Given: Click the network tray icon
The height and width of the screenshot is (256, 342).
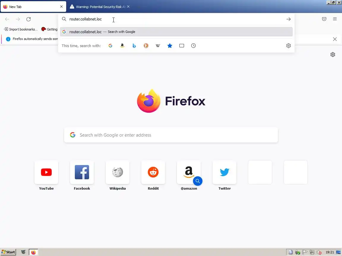Looking at the screenshot, I should coord(312,252).
